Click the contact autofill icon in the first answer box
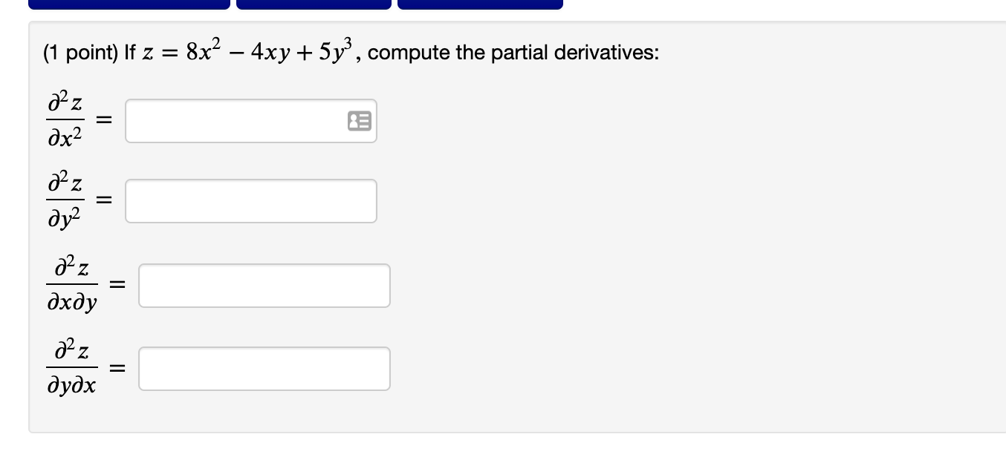 click(361, 122)
